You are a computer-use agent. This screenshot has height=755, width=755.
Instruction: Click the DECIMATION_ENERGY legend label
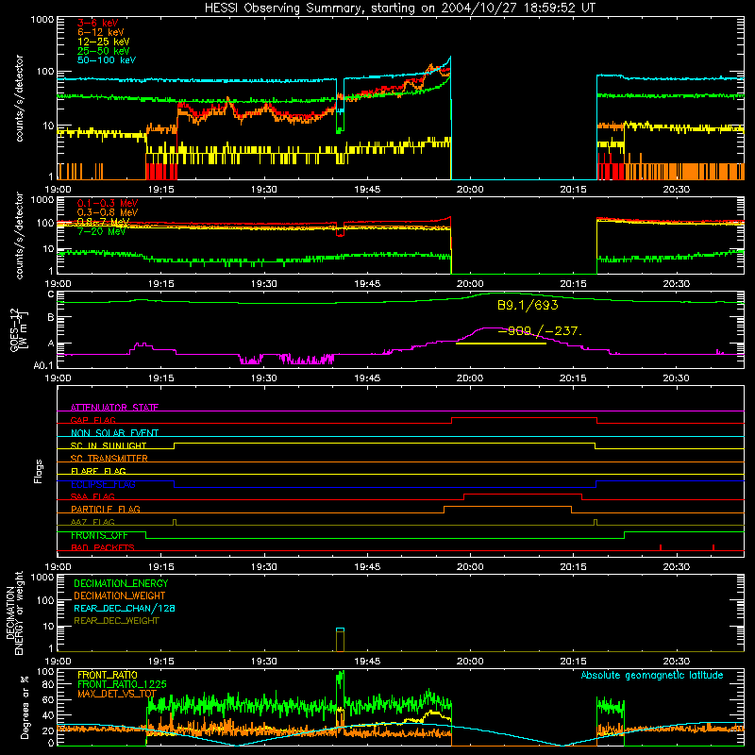coord(121,583)
